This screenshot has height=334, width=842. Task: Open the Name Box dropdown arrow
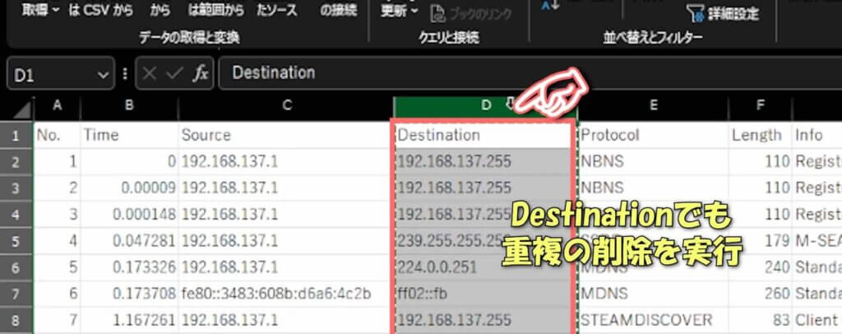coord(103,73)
